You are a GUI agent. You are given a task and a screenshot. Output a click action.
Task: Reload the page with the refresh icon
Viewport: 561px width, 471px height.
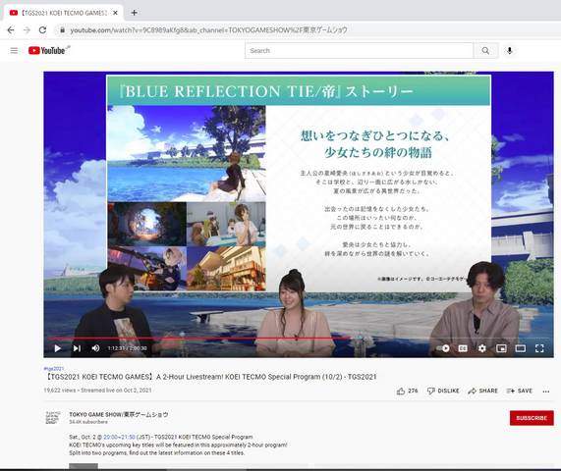click(42, 30)
